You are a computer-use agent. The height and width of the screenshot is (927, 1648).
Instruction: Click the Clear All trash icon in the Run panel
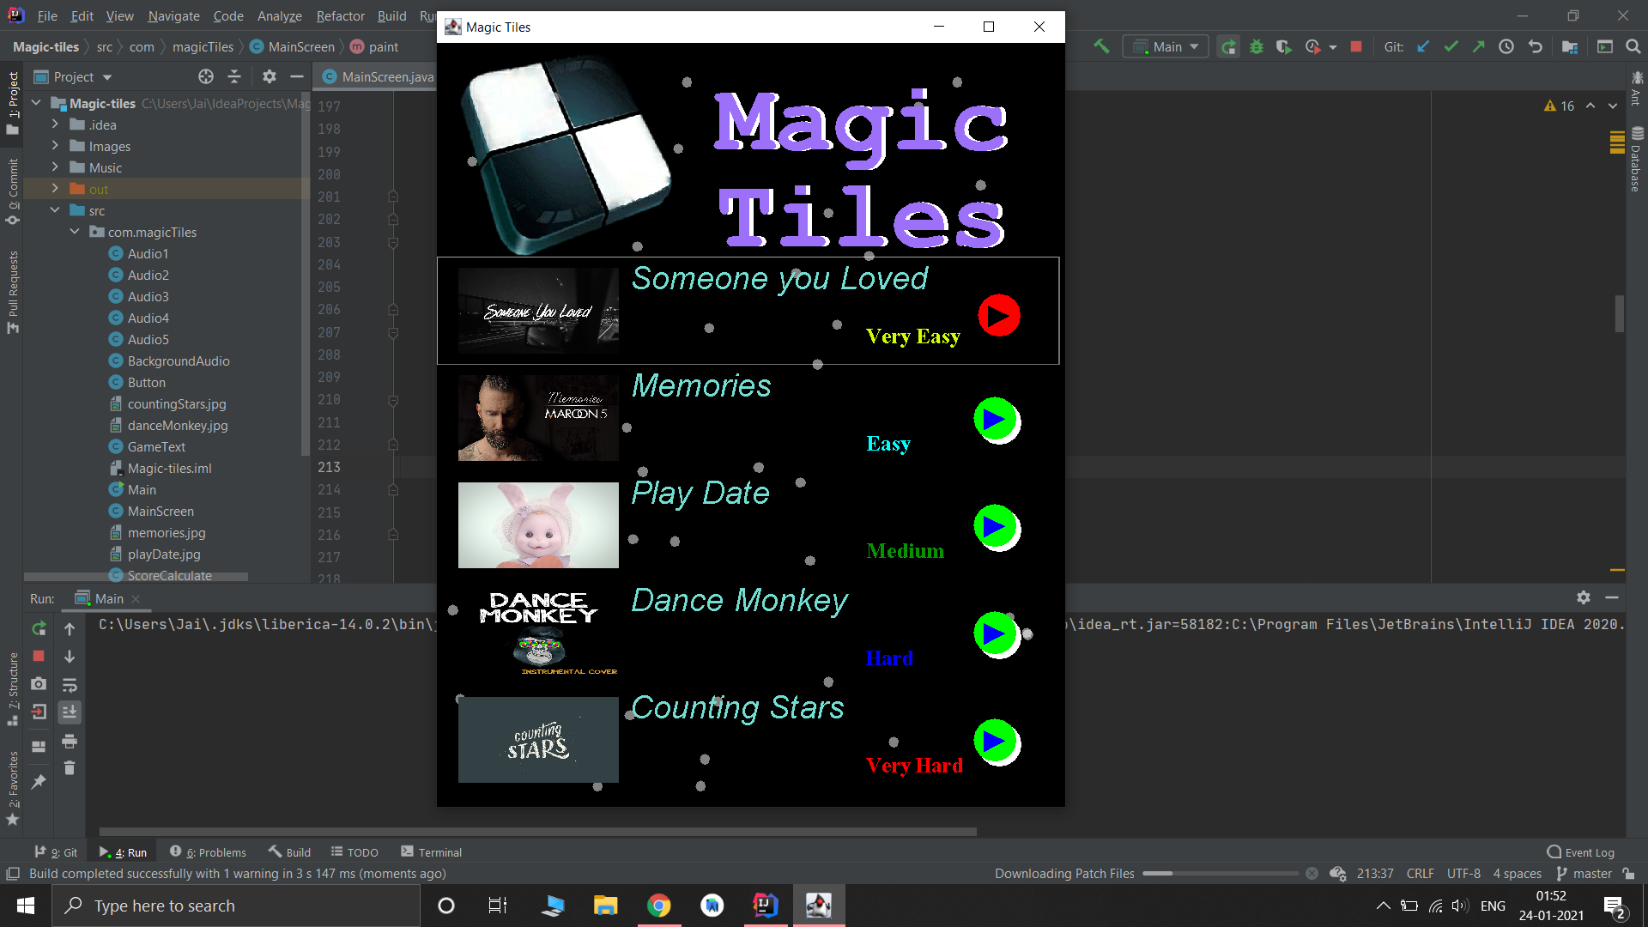pos(70,768)
